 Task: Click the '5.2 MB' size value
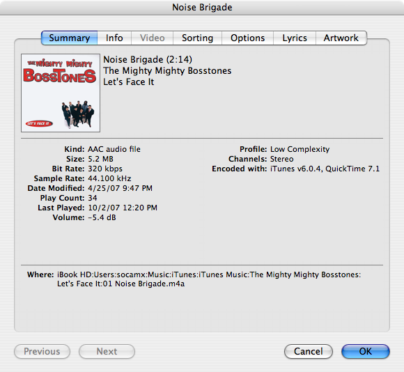pyautogui.click(x=100, y=159)
